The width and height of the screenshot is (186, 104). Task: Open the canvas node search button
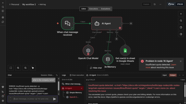click(x=181, y=21)
